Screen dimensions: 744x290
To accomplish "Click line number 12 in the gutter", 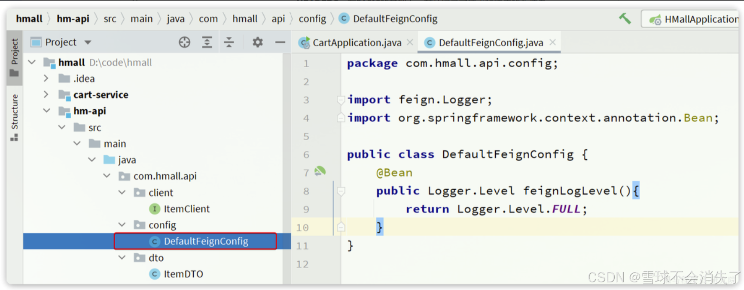I will click(302, 264).
